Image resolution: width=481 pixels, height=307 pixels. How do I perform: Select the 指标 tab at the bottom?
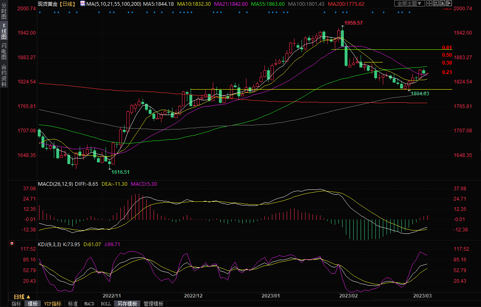(16, 304)
